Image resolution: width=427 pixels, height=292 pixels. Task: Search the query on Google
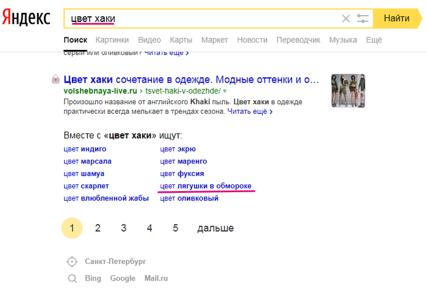tap(123, 279)
